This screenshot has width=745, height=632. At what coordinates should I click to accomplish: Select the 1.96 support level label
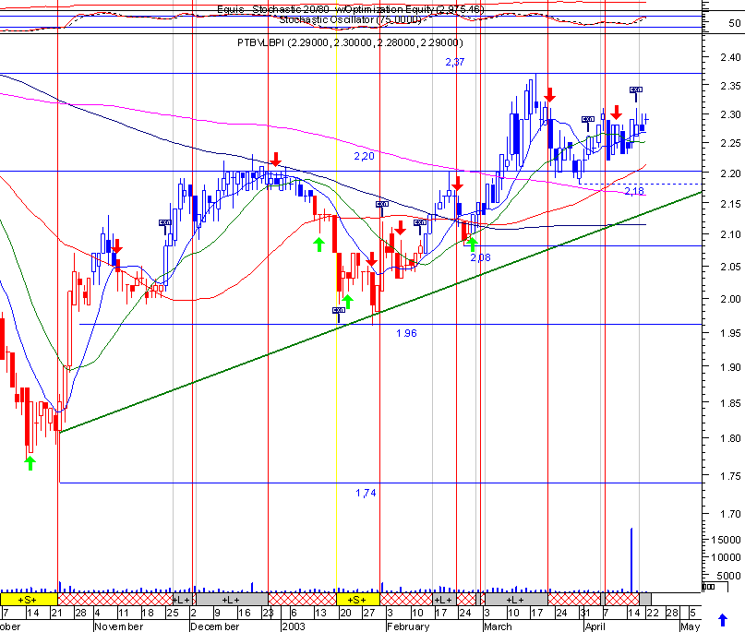tap(406, 333)
